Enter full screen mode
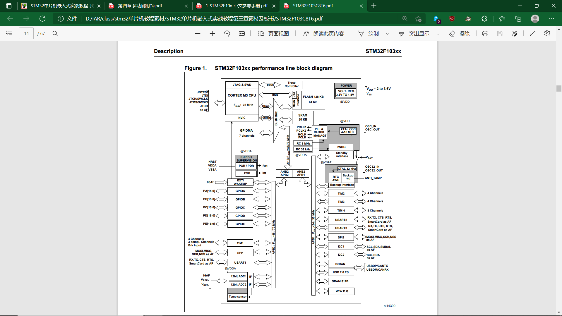 [532, 33]
